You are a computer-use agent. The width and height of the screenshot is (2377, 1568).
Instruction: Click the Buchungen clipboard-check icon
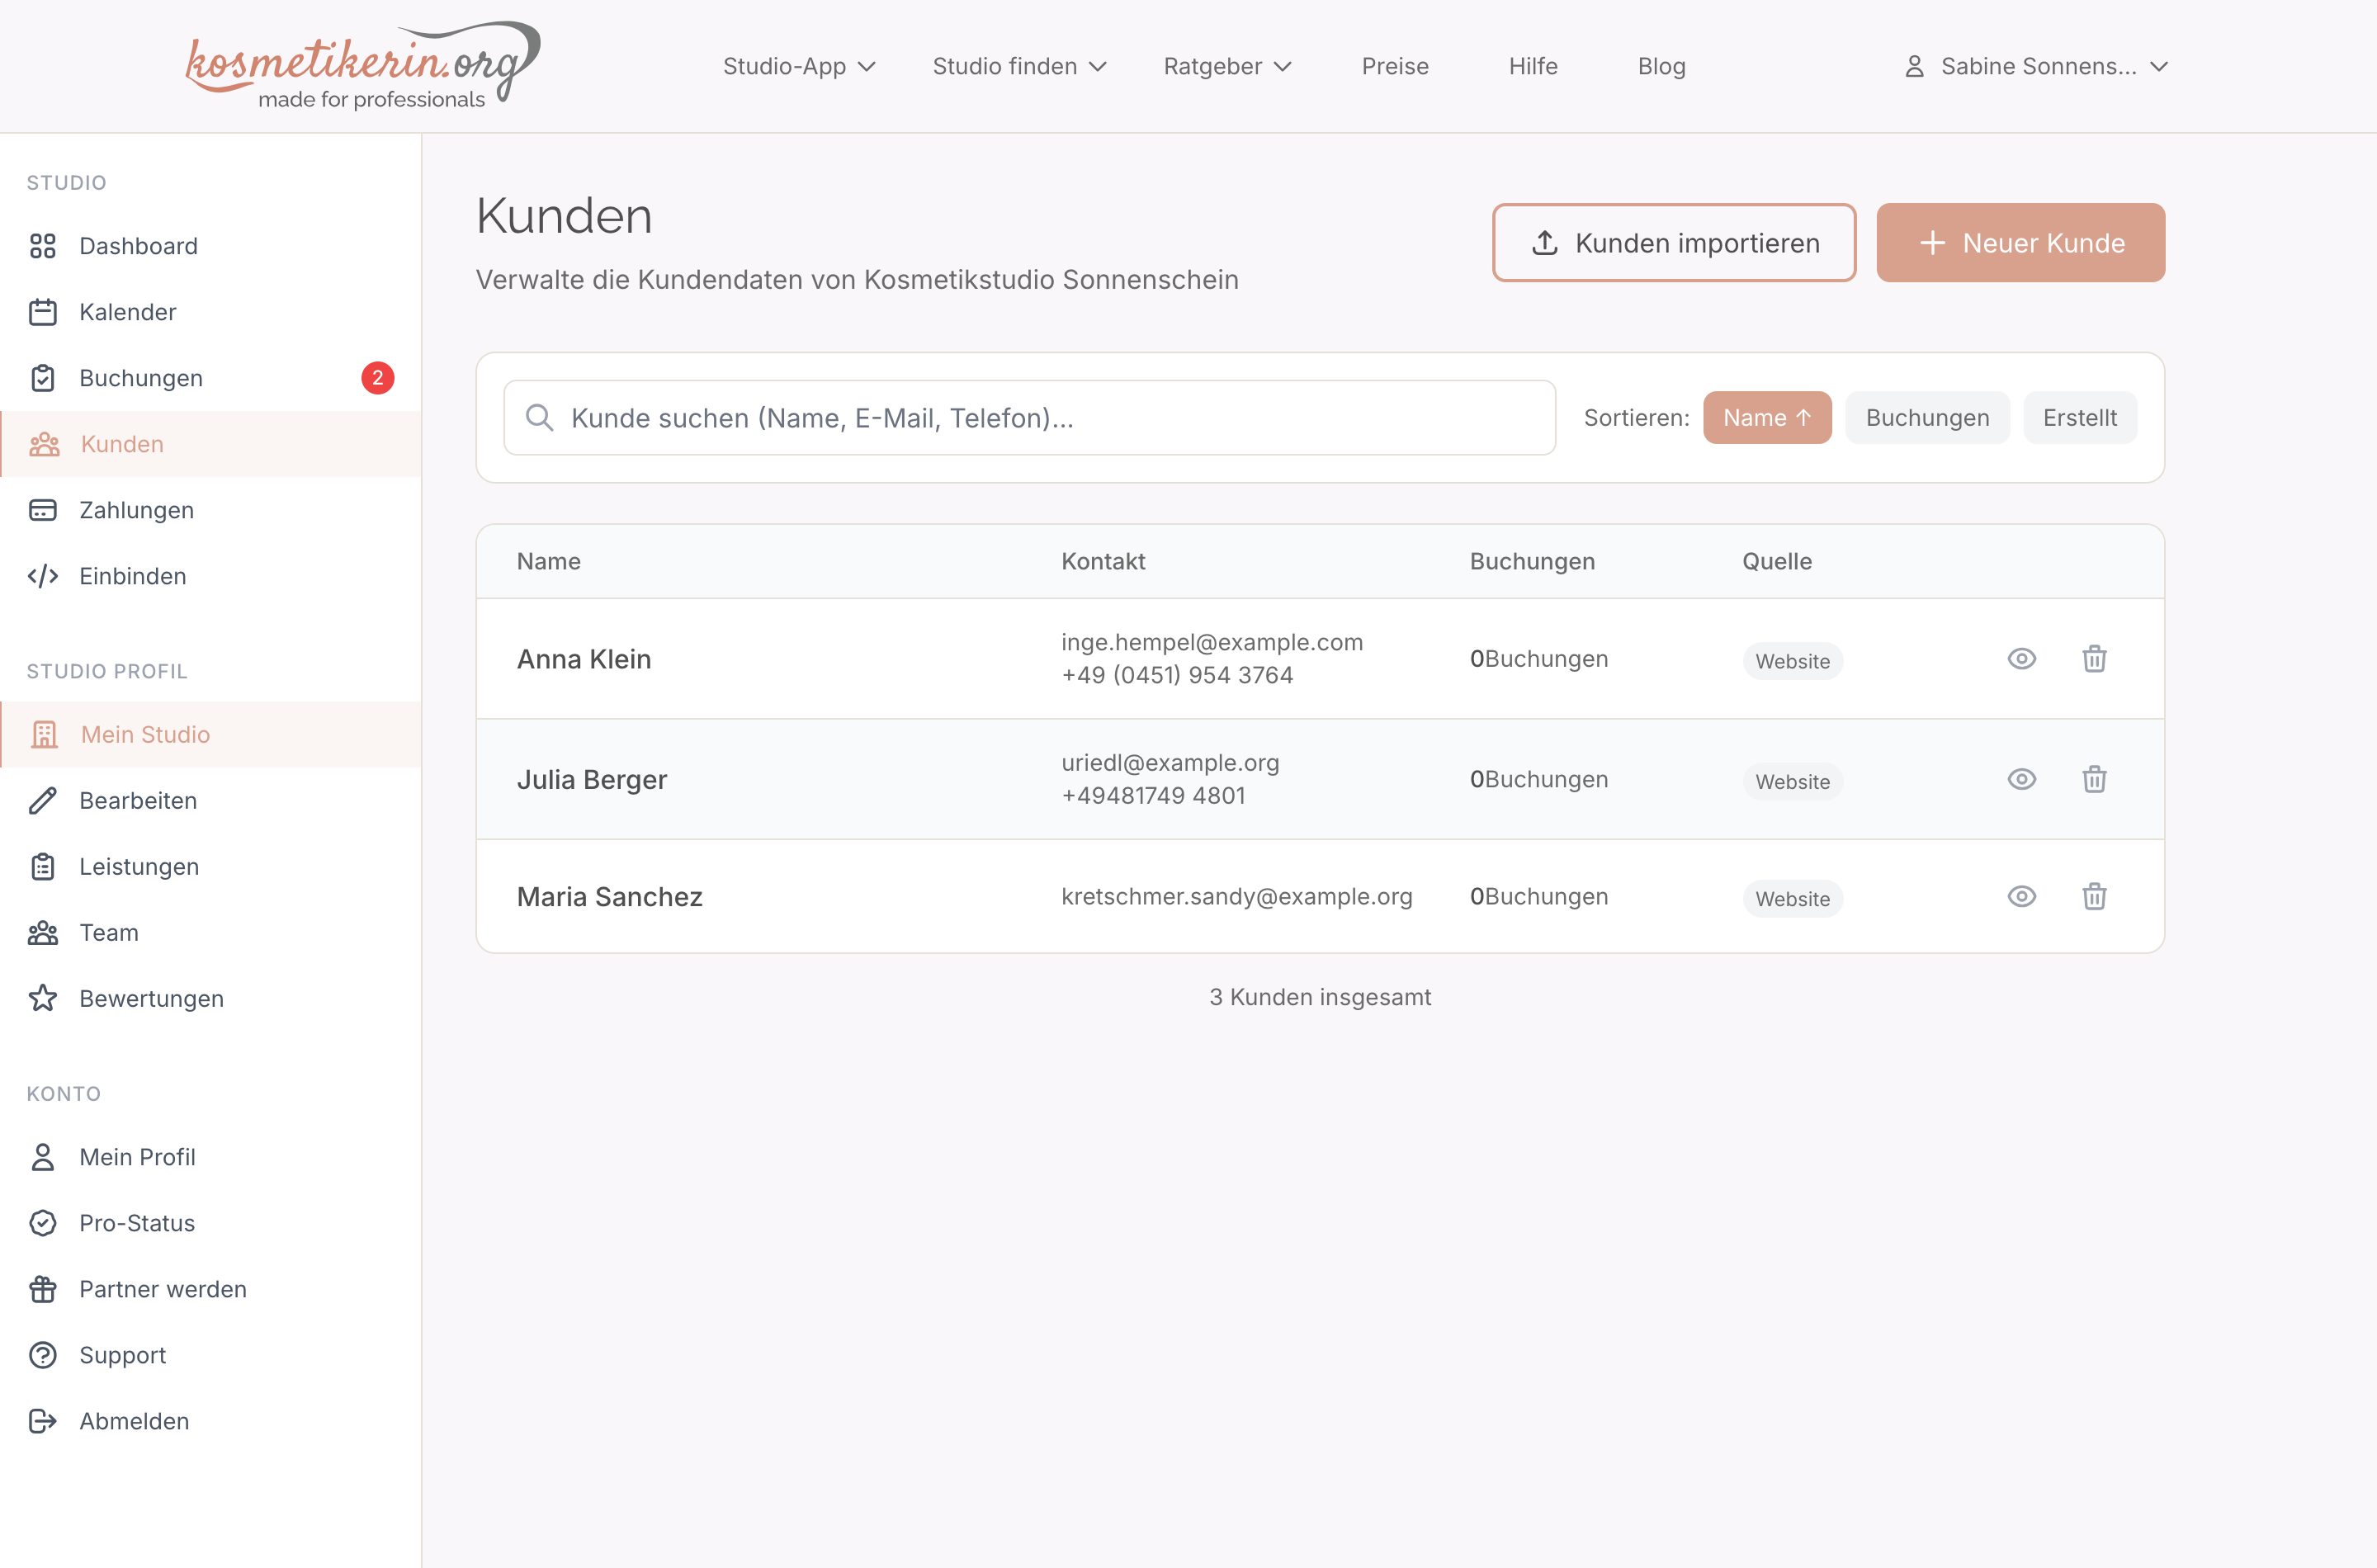(x=43, y=378)
